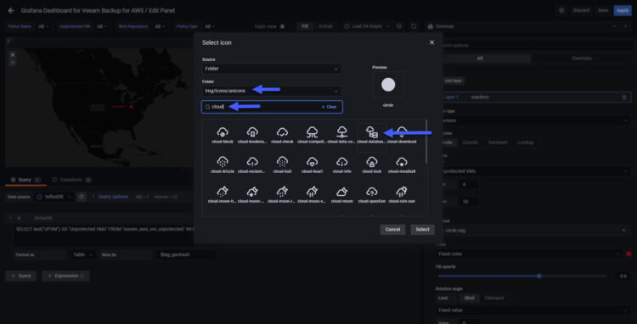Pick the cloud-moon icon
The width and height of the screenshot is (637, 324).
(x=341, y=194)
